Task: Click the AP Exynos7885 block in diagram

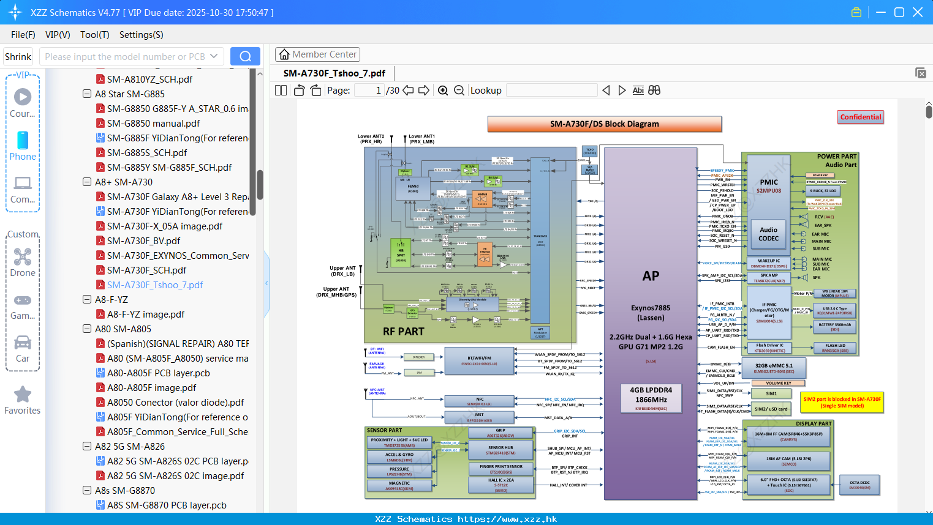Action: coord(651,324)
